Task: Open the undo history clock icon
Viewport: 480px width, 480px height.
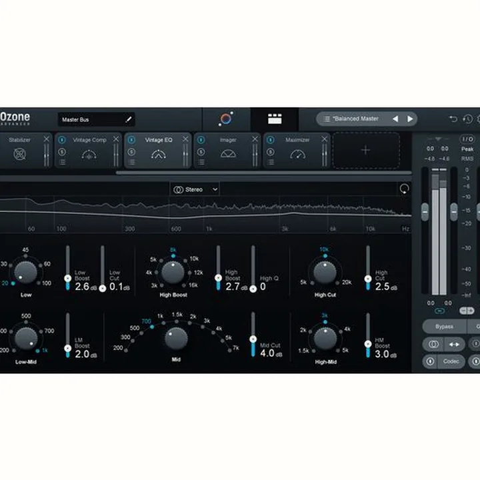Action: 467,119
